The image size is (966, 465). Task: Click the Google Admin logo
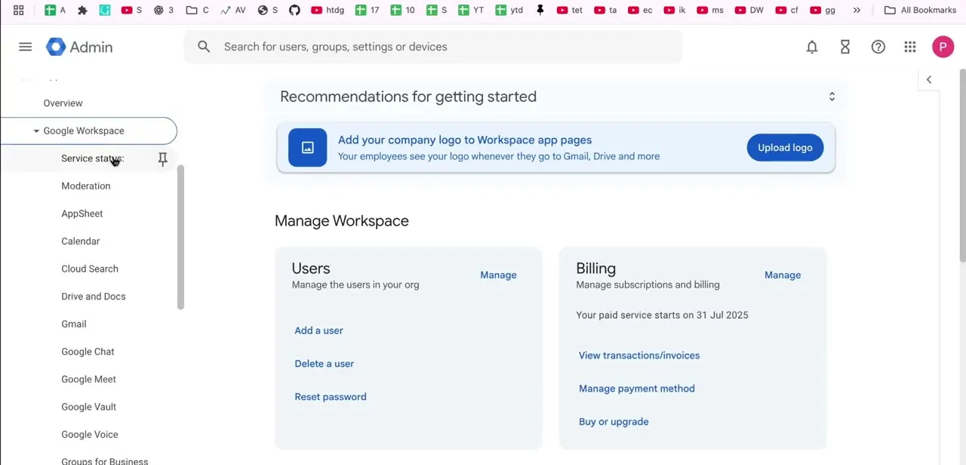point(79,47)
